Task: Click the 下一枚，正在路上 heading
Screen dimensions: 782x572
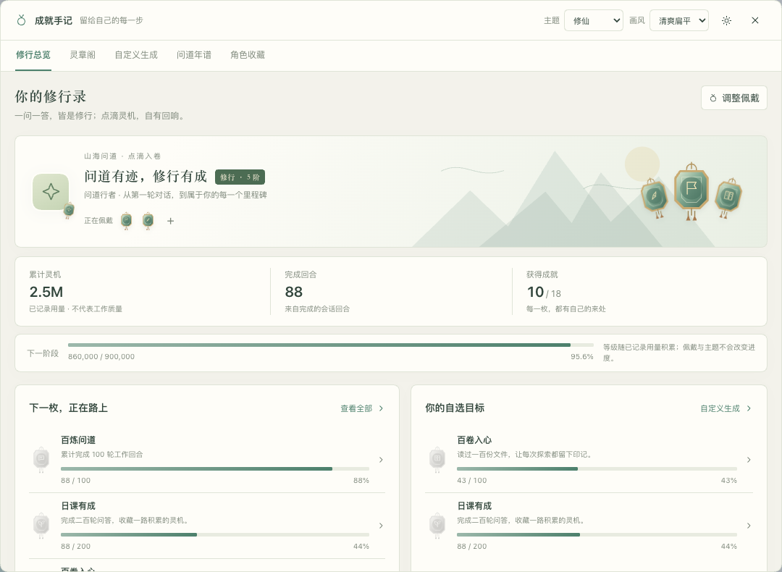Action: (68, 408)
